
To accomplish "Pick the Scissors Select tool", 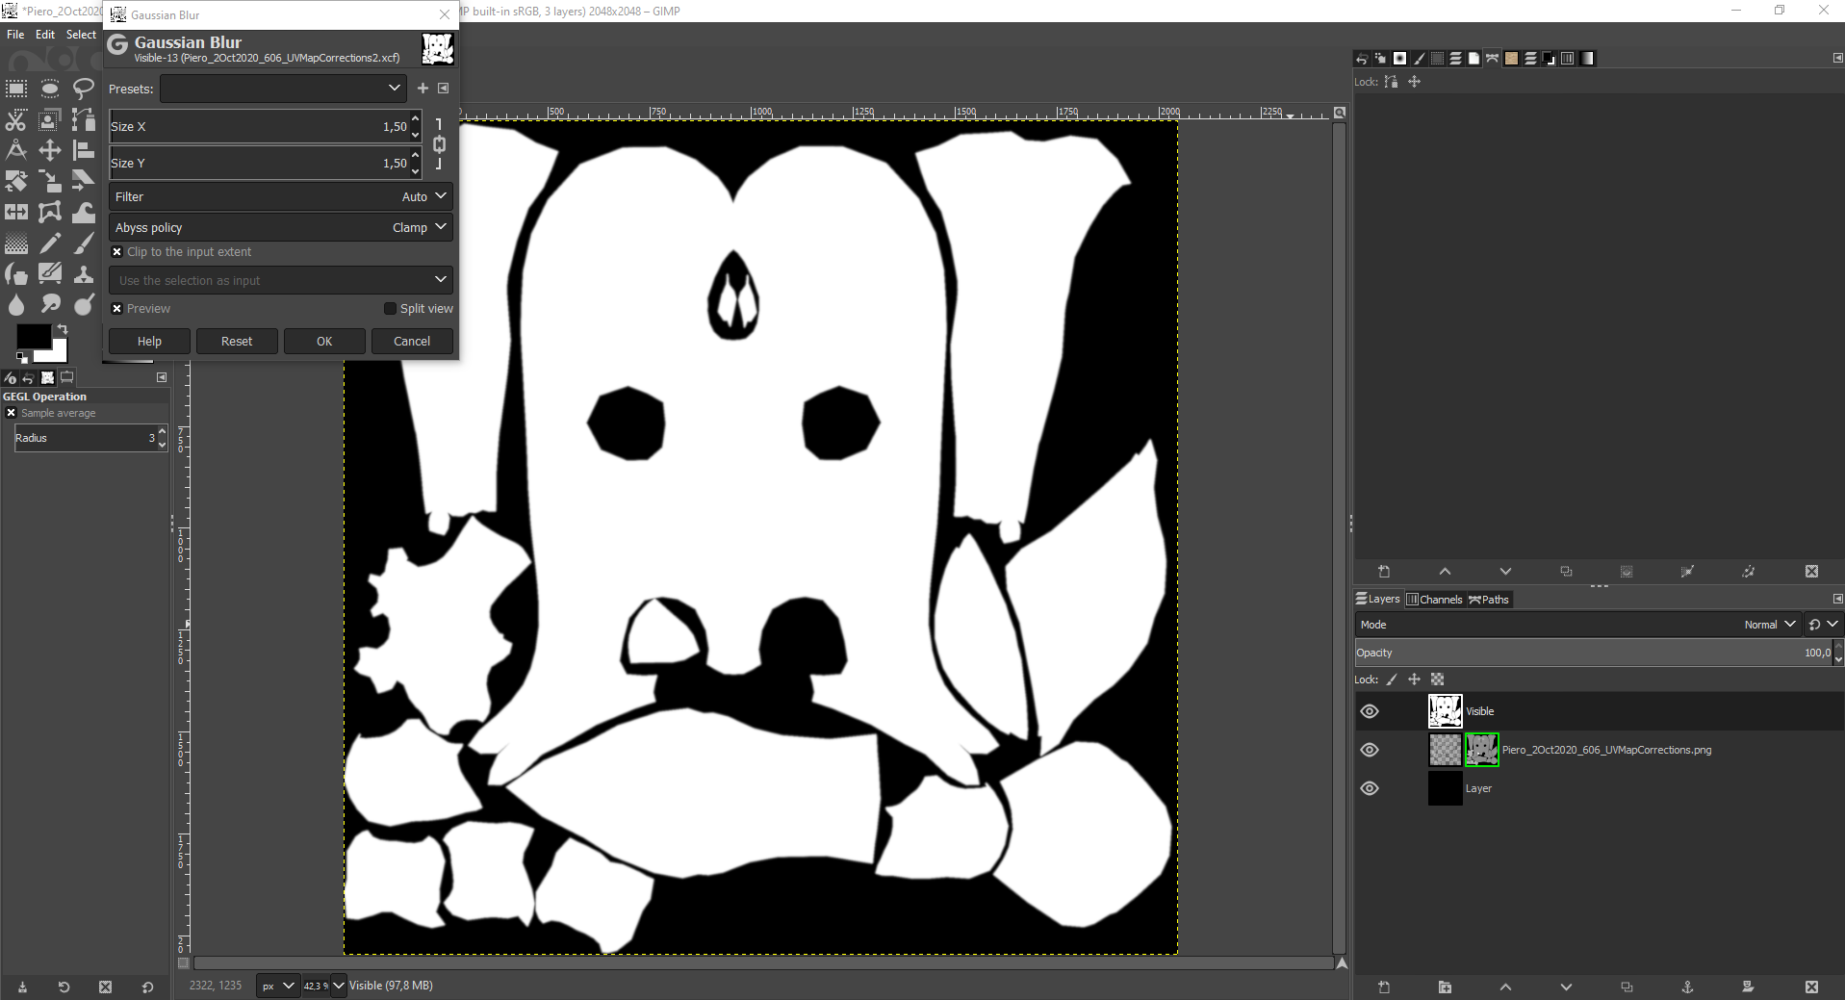I will tap(16, 120).
